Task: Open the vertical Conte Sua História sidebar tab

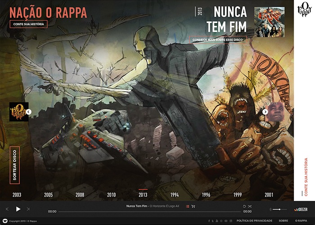Action: point(306,177)
